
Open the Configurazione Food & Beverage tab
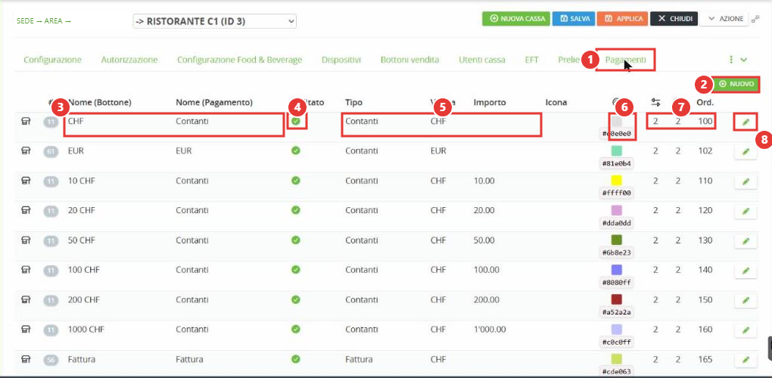[240, 60]
